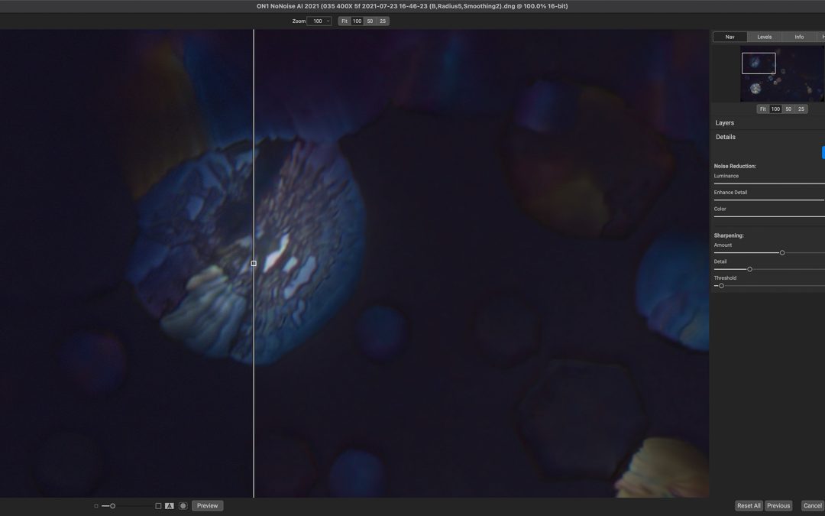Click the large thumbnail size icon

[158, 506]
